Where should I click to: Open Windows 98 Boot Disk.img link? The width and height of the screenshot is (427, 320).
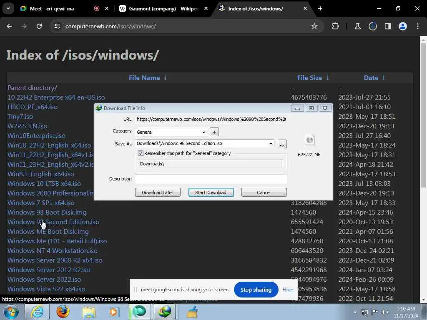pos(47,212)
